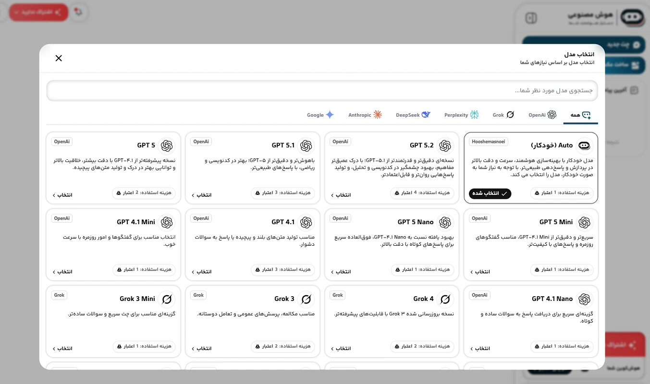Select GPT 4.1 Mini using its انتخاب button
This screenshot has height=384, width=650.
pos(62,272)
